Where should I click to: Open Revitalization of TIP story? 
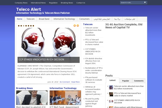pos(94,70)
